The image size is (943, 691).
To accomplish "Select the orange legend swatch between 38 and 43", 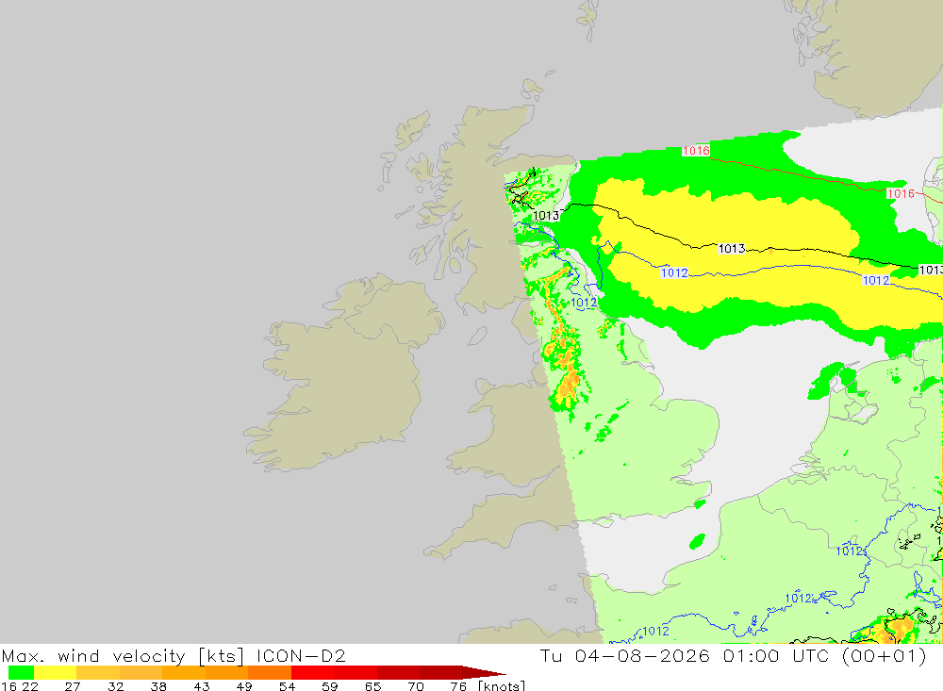I will coord(184,672).
